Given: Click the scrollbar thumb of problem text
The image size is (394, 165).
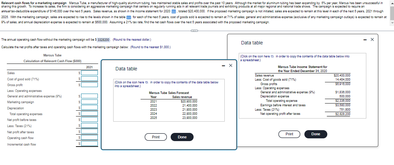Looking at the screenshot, I should click(x=392, y=13).
